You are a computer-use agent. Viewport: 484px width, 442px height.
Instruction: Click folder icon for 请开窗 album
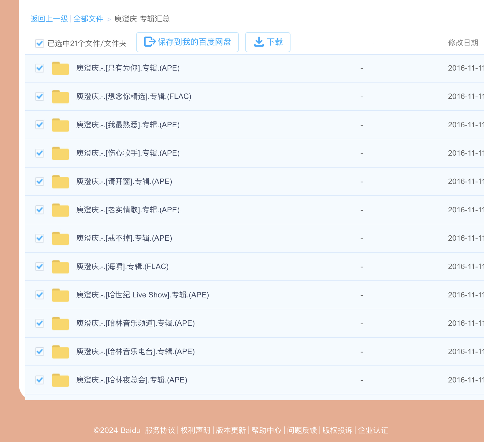(60, 182)
